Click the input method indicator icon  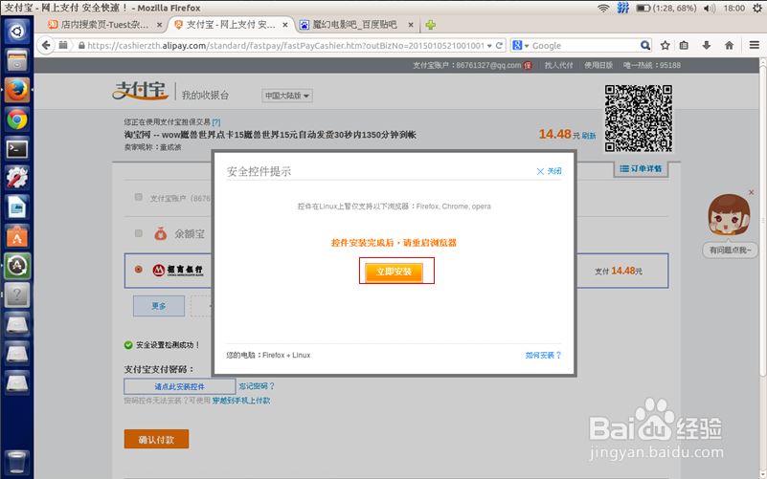[x=622, y=8]
